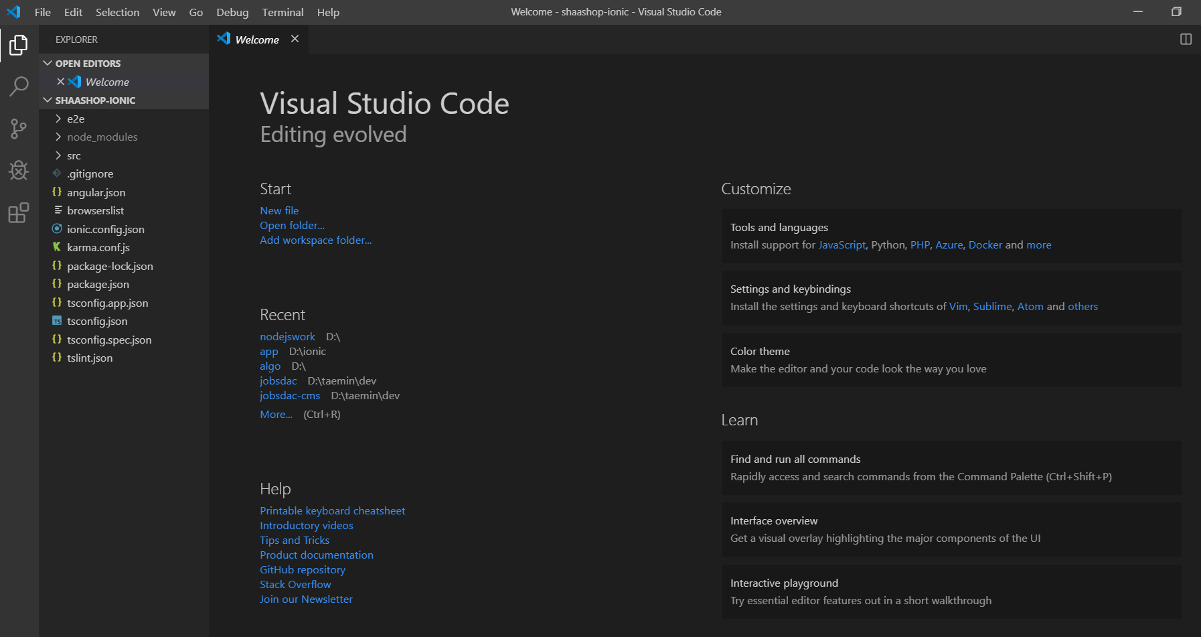1201x637 pixels.
Task: Click the VS Code icon on Welcome tab
Action: (x=224, y=39)
